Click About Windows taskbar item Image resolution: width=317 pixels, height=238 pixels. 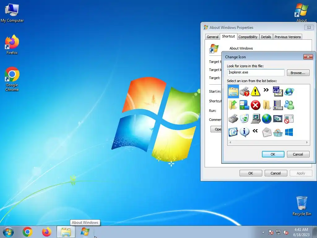pos(85,232)
